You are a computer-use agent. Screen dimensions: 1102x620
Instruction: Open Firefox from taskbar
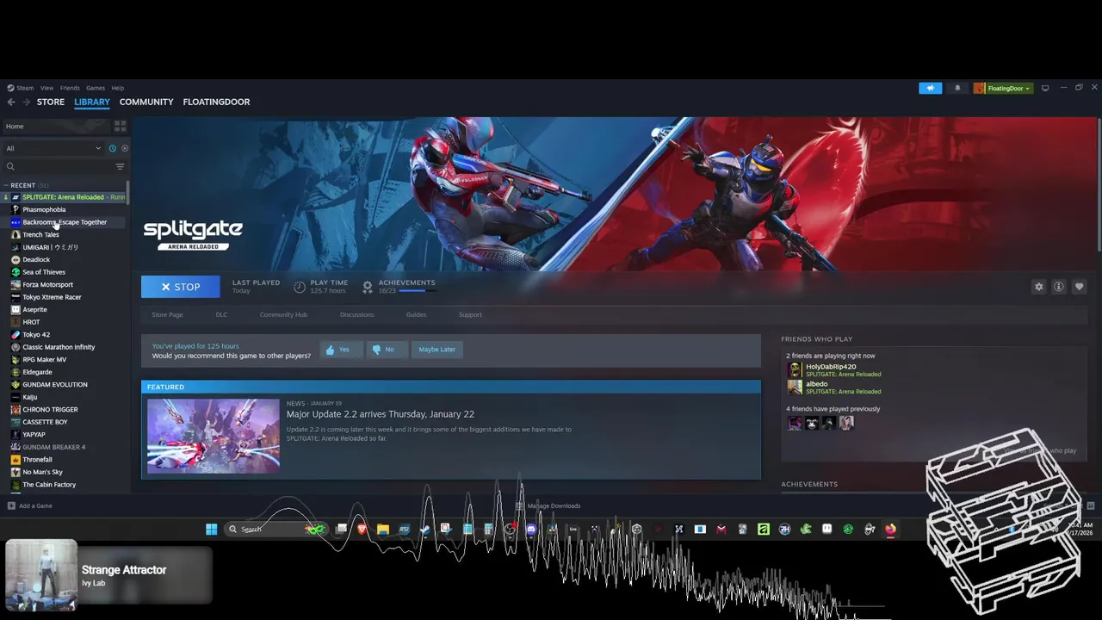click(890, 529)
